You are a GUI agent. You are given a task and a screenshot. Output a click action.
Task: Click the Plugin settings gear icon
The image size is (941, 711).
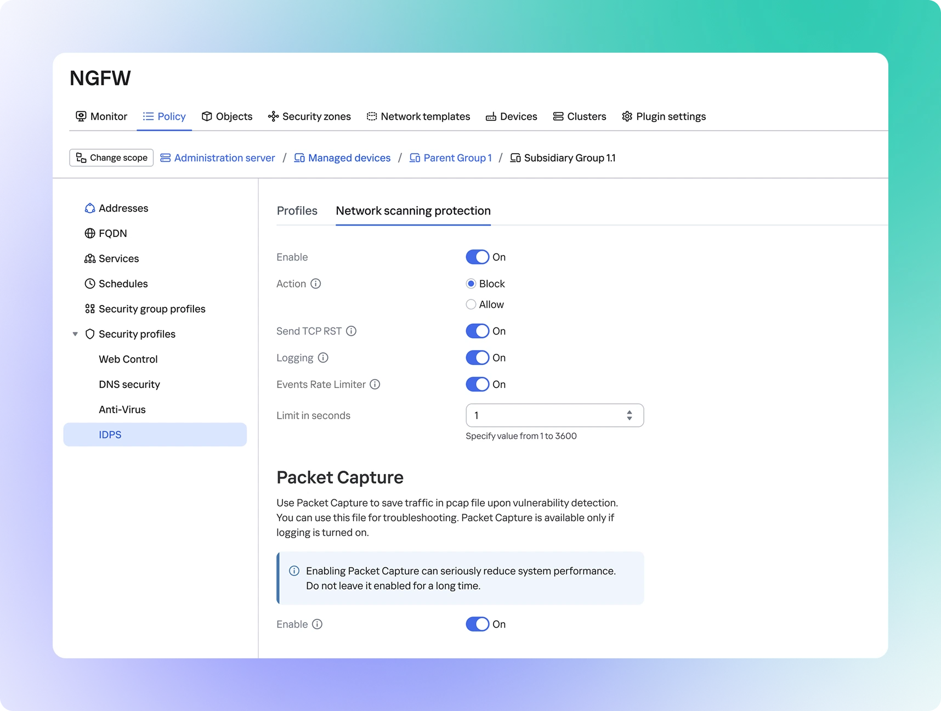click(x=627, y=116)
